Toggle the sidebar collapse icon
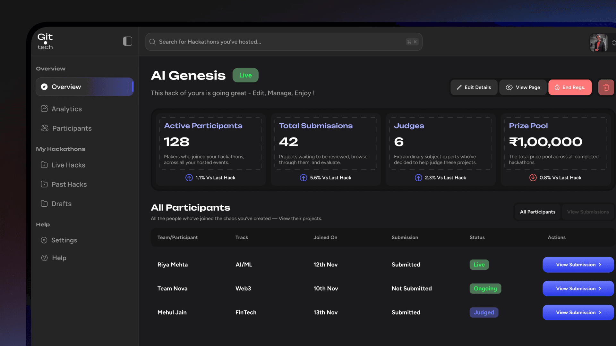 [127, 41]
